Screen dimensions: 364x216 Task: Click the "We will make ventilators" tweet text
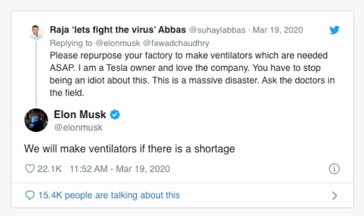click(129, 149)
